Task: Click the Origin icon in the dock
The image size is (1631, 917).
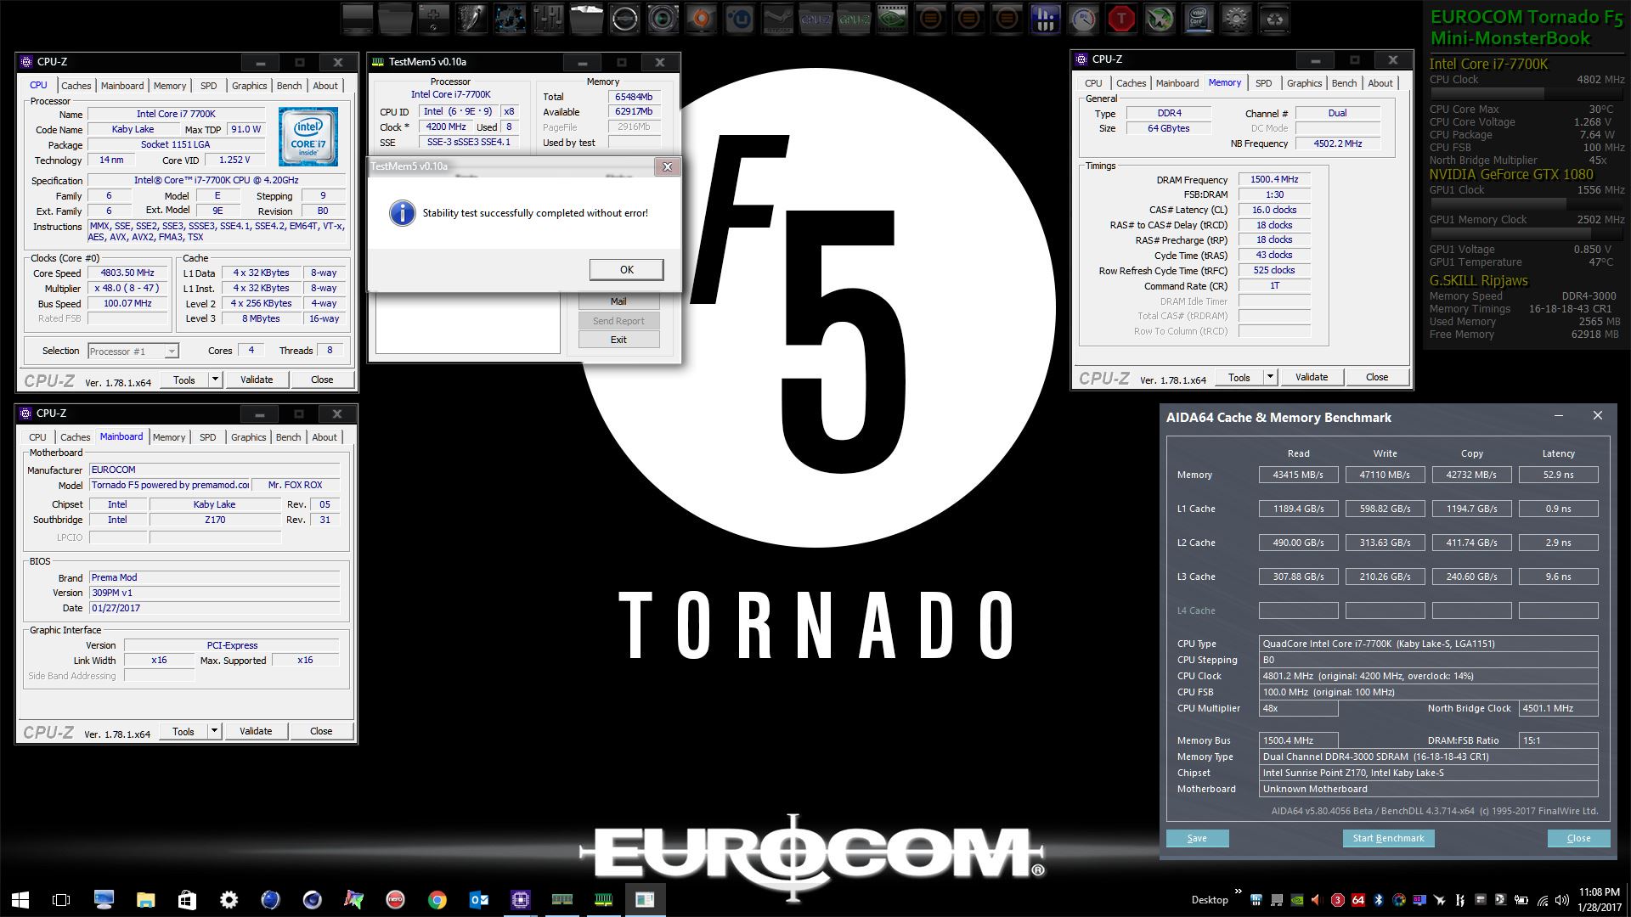Action: point(701,19)
